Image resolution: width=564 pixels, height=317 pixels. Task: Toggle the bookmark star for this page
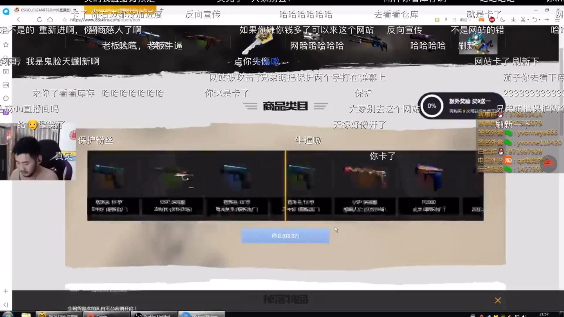click(x=65, y=19)
